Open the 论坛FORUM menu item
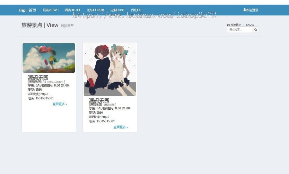The width and height of the screenshot is (289, 174). click(96, 10)
